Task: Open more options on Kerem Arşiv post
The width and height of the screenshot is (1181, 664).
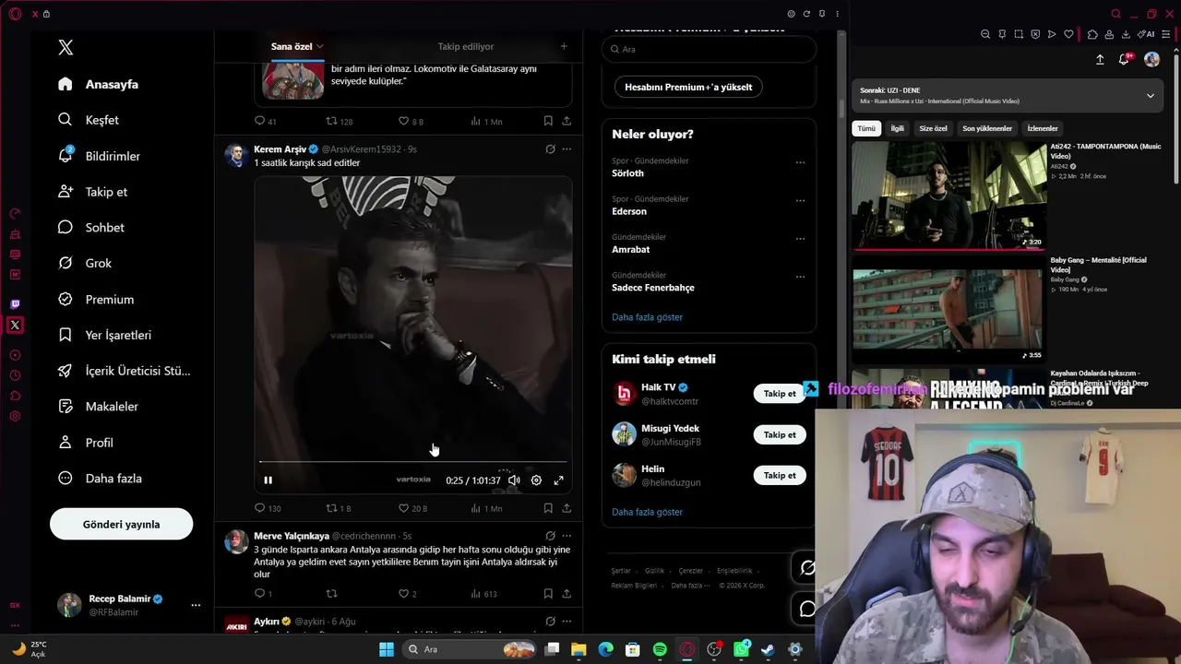Action: click(x=567, y=149)
